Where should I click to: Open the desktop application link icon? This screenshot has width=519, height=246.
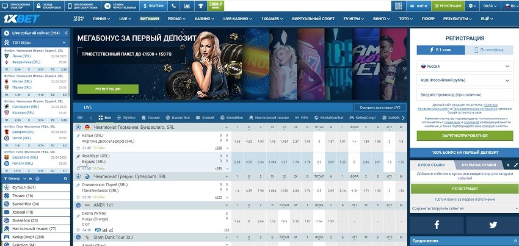click(x=5, y=5)
